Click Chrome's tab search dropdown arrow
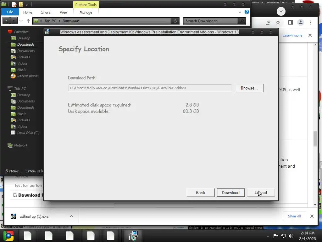 [x=281, y=11]
